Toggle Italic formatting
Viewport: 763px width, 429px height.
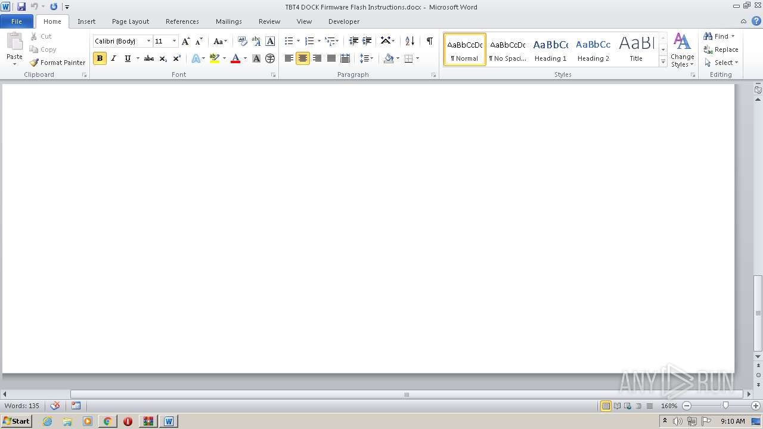click(113, 58)
